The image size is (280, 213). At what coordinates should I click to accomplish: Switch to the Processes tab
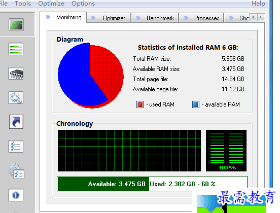(201, 18)
